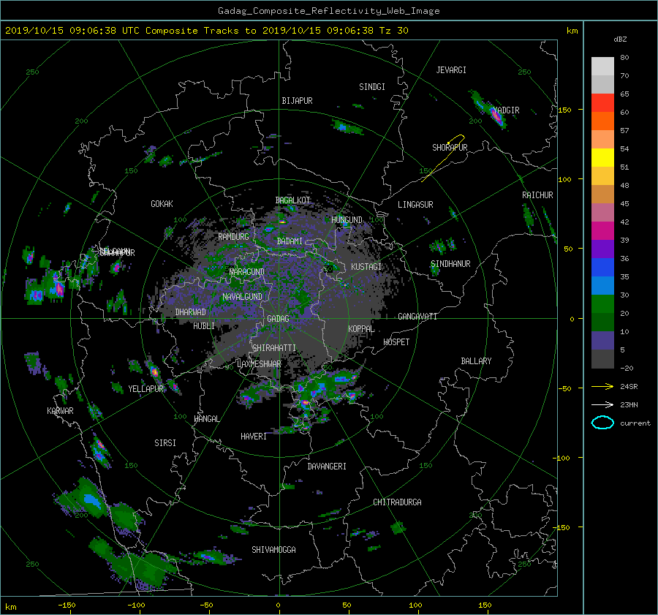Click the green 20 dBZ color swatch
The height and width of the screenshot is (615, 658).
point(602,303)
